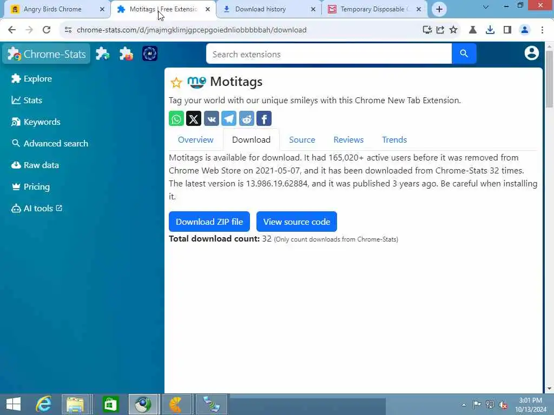Click the URL address bar
The width and height of the screenshot is (554, 415).
pos(244,30)
